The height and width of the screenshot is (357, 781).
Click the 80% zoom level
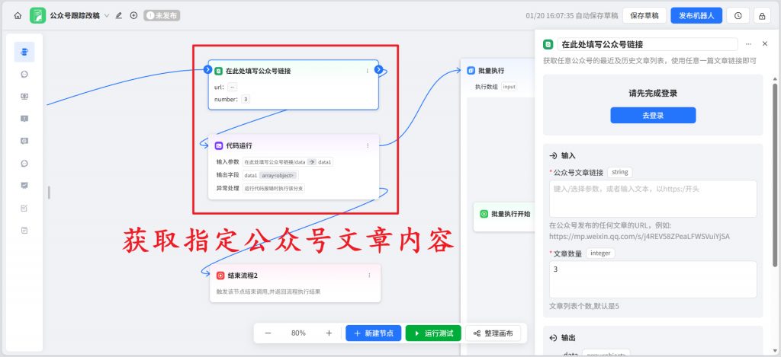[x=298, y=333]
